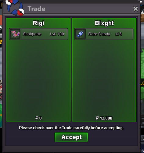144x153 pixels.
Task: Click the x16 quantity on Rare Candy
Action: tap(118, 34)
